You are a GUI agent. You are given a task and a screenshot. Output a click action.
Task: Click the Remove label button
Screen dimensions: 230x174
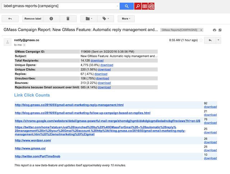(33, 19)
